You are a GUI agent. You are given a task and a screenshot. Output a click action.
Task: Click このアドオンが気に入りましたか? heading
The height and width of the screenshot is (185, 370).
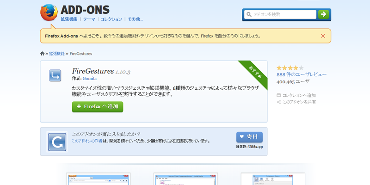[106, 135]
